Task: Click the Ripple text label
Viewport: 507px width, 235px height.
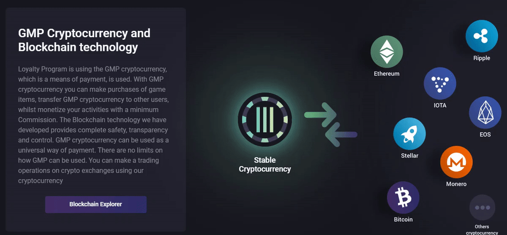Action: pyautogui.click(x=482, y=58)
